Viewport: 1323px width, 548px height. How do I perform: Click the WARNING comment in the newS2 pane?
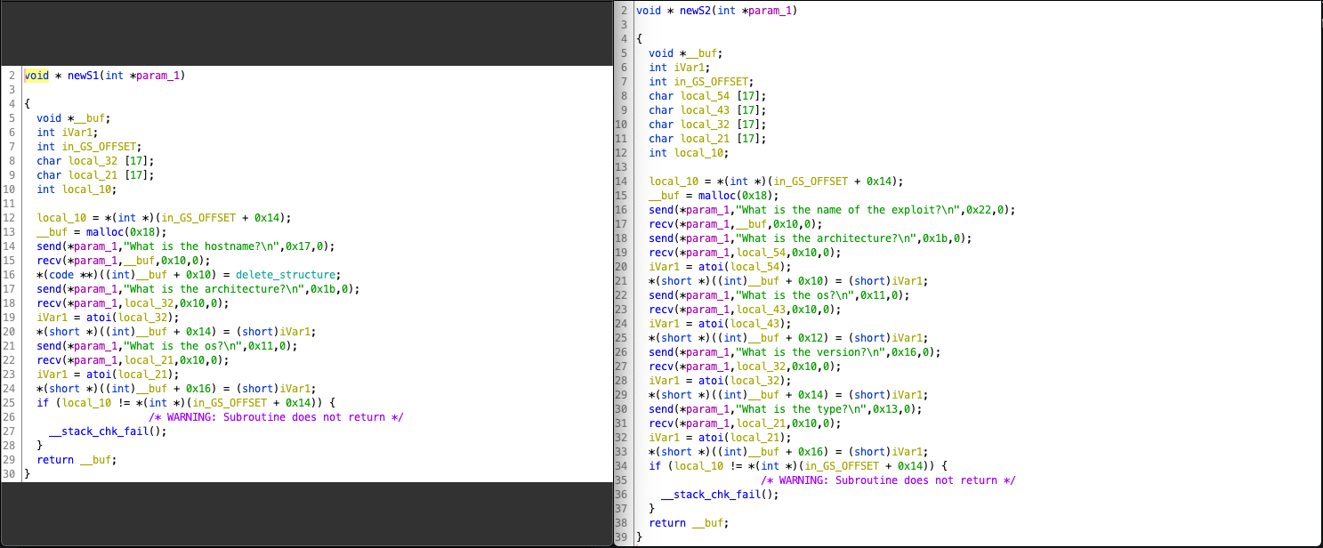(x=889, y=480)
